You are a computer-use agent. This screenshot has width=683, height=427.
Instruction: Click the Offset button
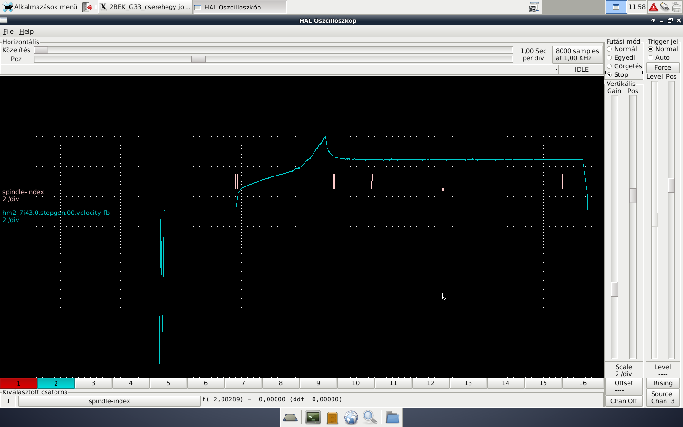[624, 386]
